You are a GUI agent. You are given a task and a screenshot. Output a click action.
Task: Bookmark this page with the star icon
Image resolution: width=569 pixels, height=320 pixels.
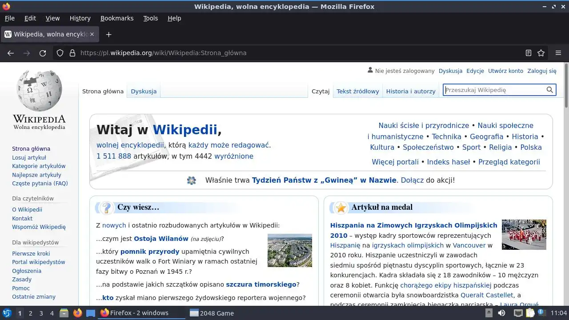click(x=541, y=53)
